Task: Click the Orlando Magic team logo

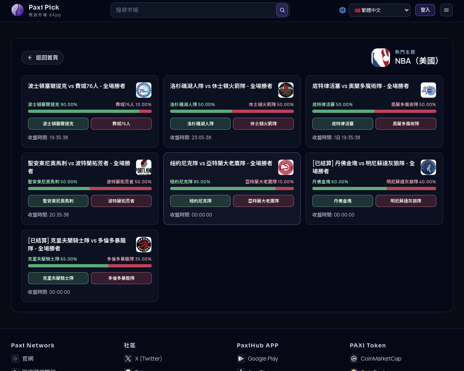Action: tap(428, 90)
